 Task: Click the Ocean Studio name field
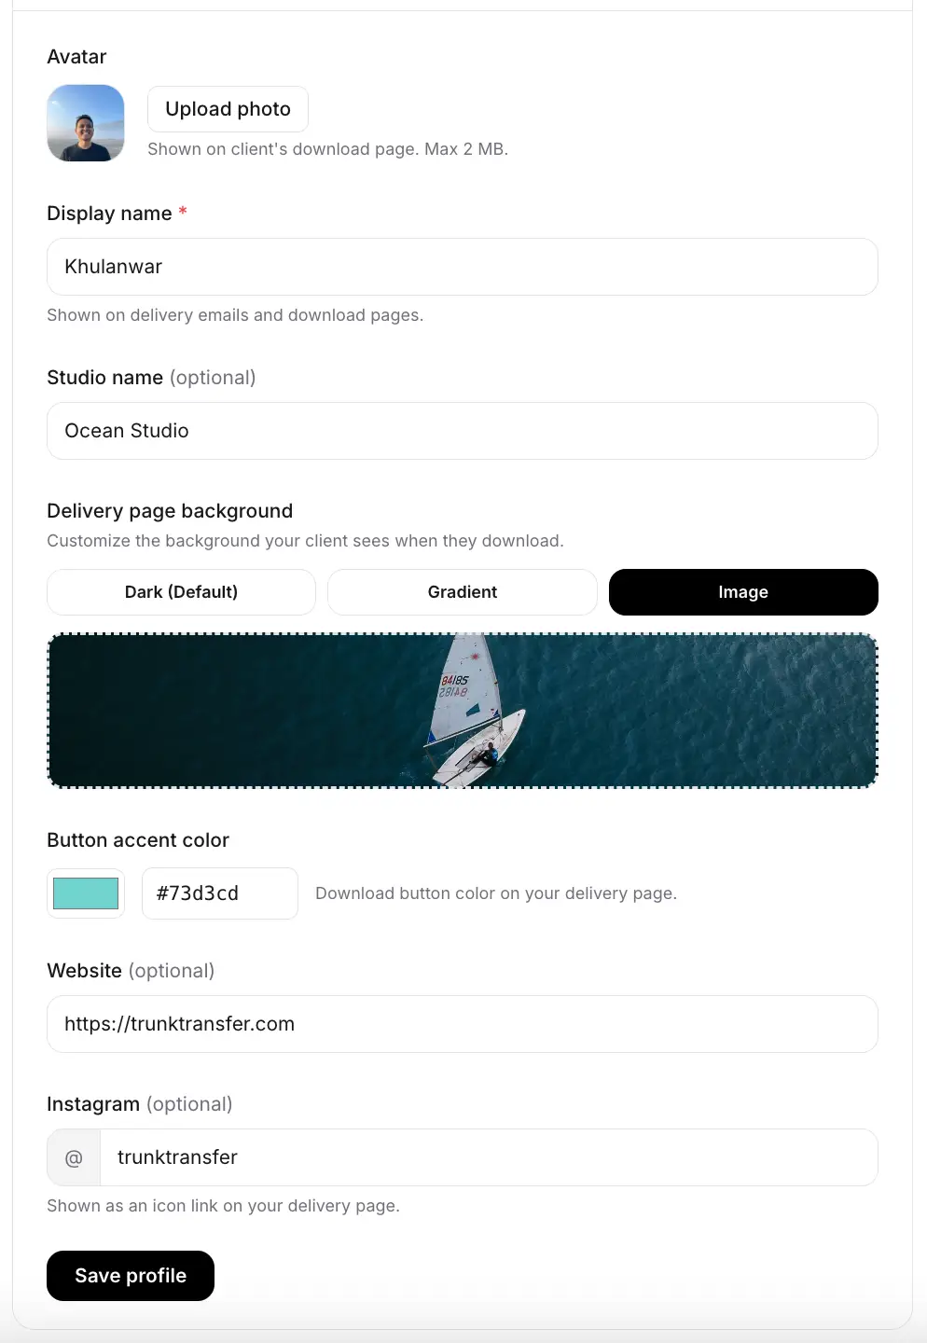(463, 431)
